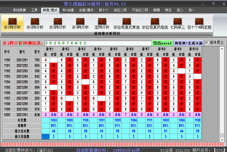Click the 参考10 column header
Screen dimensions: 227x152
(194, 49)
